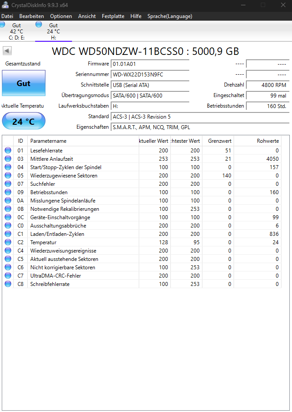Click the Schnittstelle field USB (Serial ATA)
Image resolution: width=292 pixels, height=412 pixels.
pos(150,85)
